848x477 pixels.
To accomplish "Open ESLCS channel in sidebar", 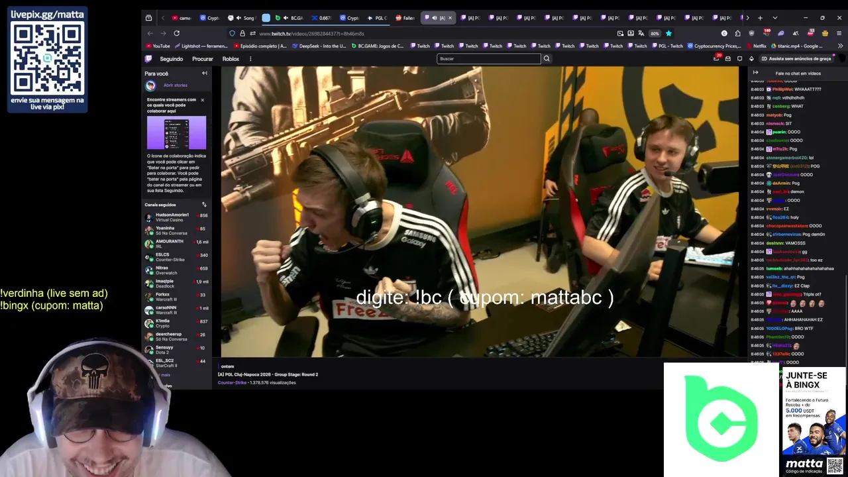I will pos(176,257).
